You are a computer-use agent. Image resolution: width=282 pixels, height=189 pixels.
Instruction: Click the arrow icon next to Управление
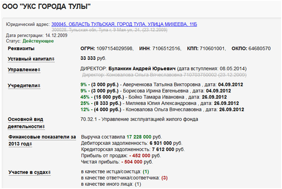click(39, 70)
